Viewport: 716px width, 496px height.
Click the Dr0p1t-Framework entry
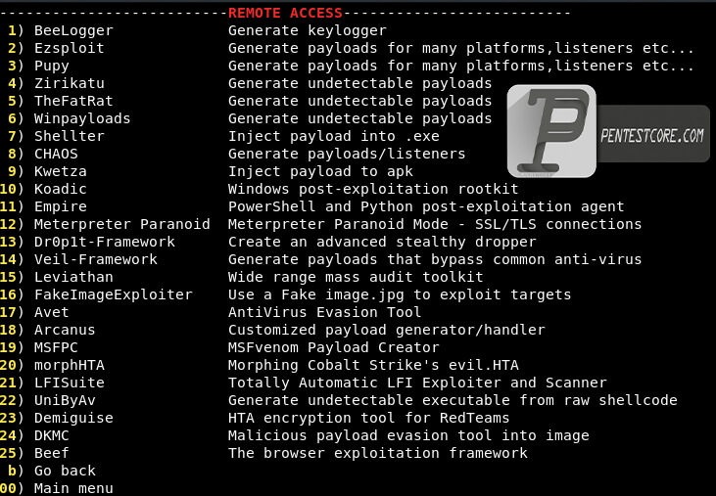pos(105,242)
